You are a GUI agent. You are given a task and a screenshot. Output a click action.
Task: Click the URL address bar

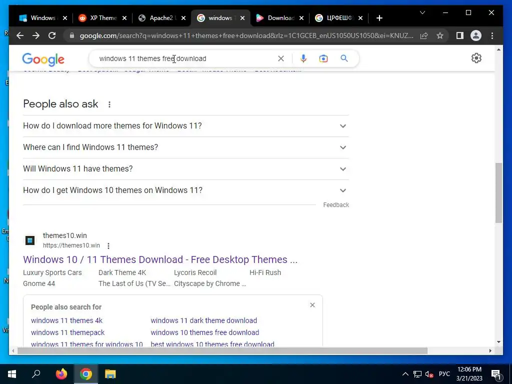click(x=246, y=35)
